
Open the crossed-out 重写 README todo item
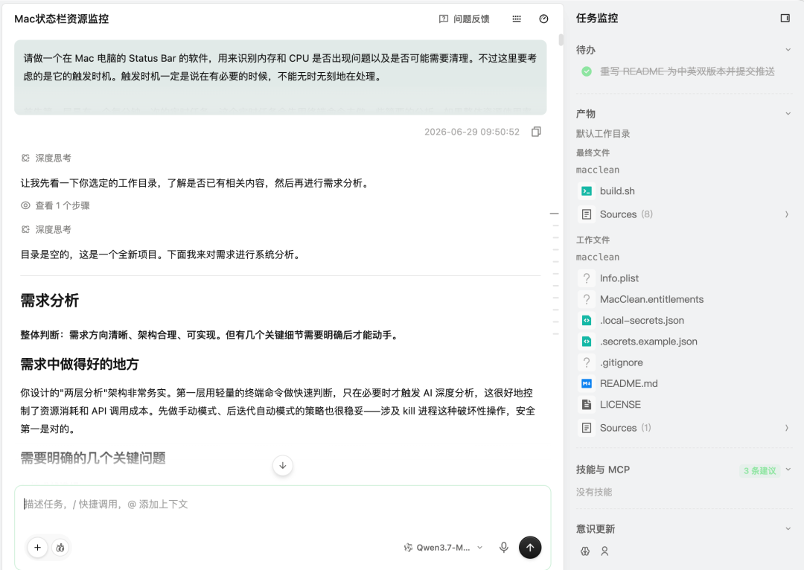[x=687, y=71]
